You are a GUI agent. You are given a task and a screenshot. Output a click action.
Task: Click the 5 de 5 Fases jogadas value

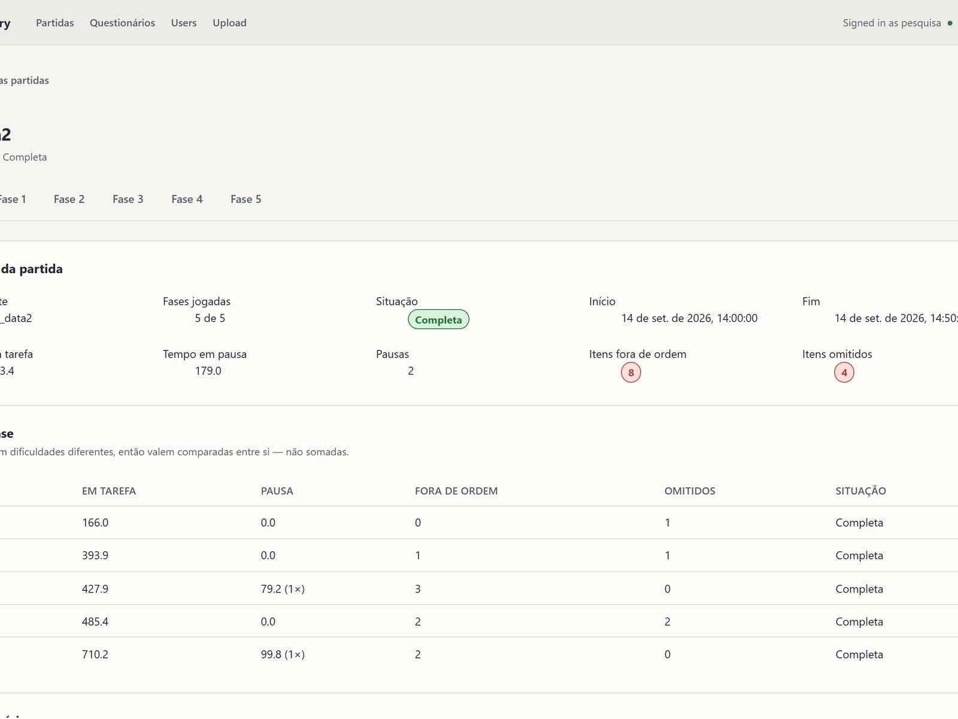(210, 318)
